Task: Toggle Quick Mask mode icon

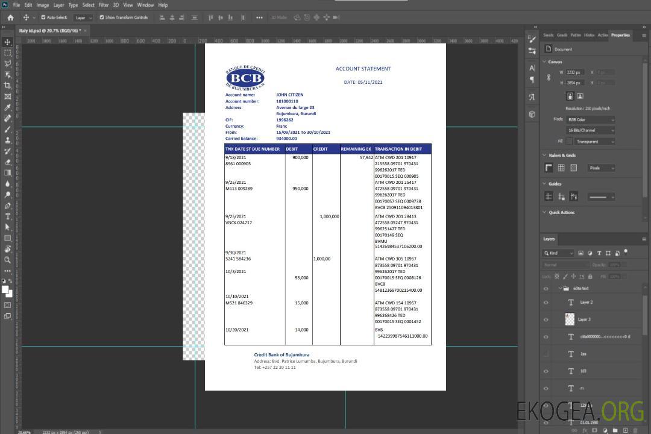Action: click(x=7, y=305)
